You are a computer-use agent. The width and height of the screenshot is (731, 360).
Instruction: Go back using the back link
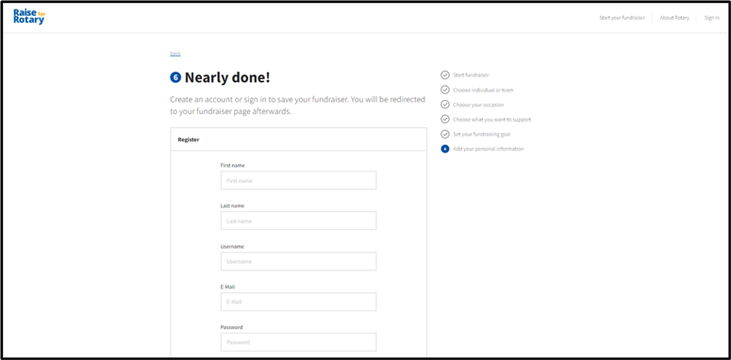click(175, 54)
